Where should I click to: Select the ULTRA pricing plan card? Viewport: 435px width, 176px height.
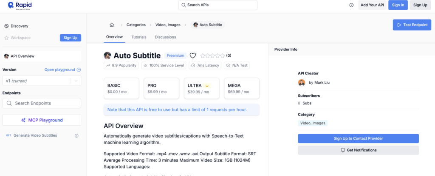point(202,88)
